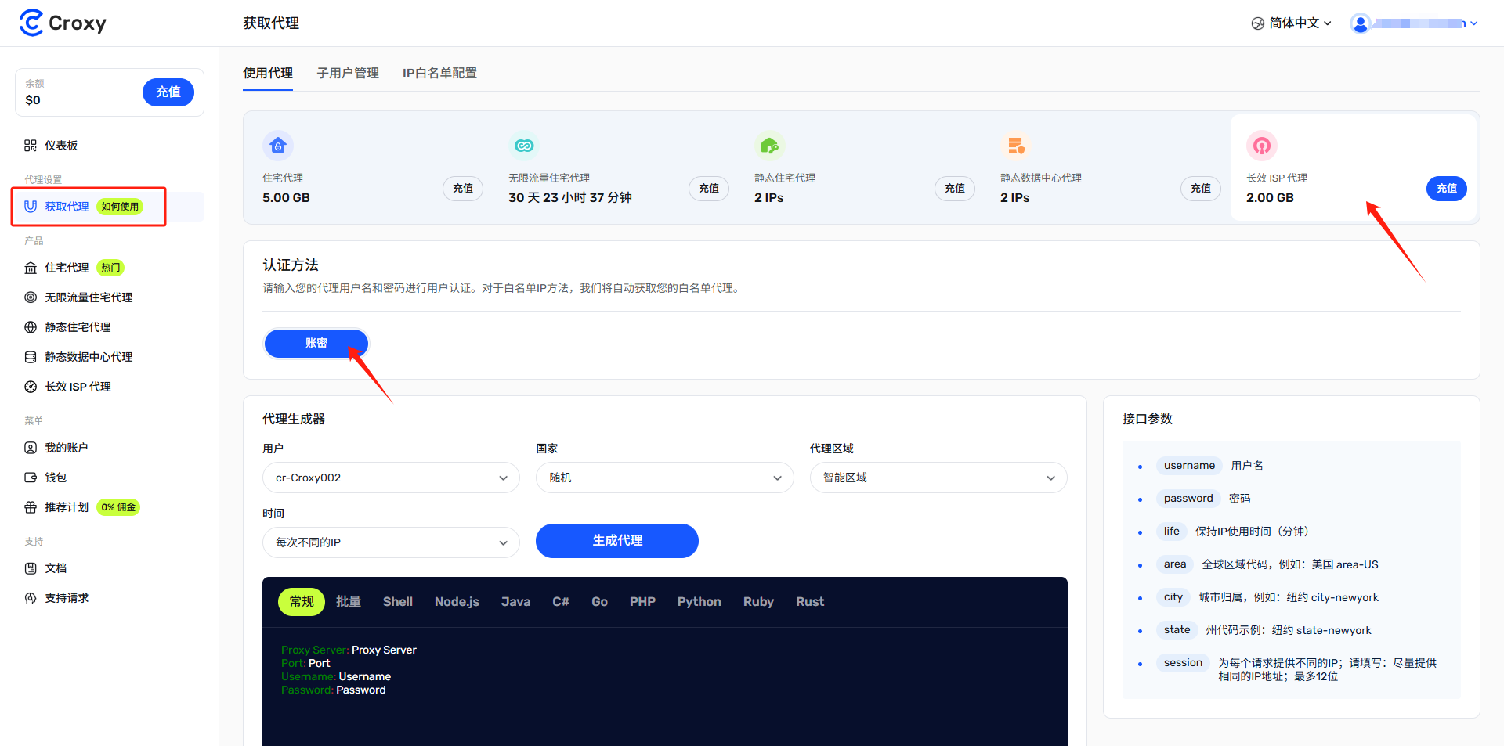This screenshot has width=1504, height=746.
Task: Click the 账密 authentication button
Action: point(316,343)
